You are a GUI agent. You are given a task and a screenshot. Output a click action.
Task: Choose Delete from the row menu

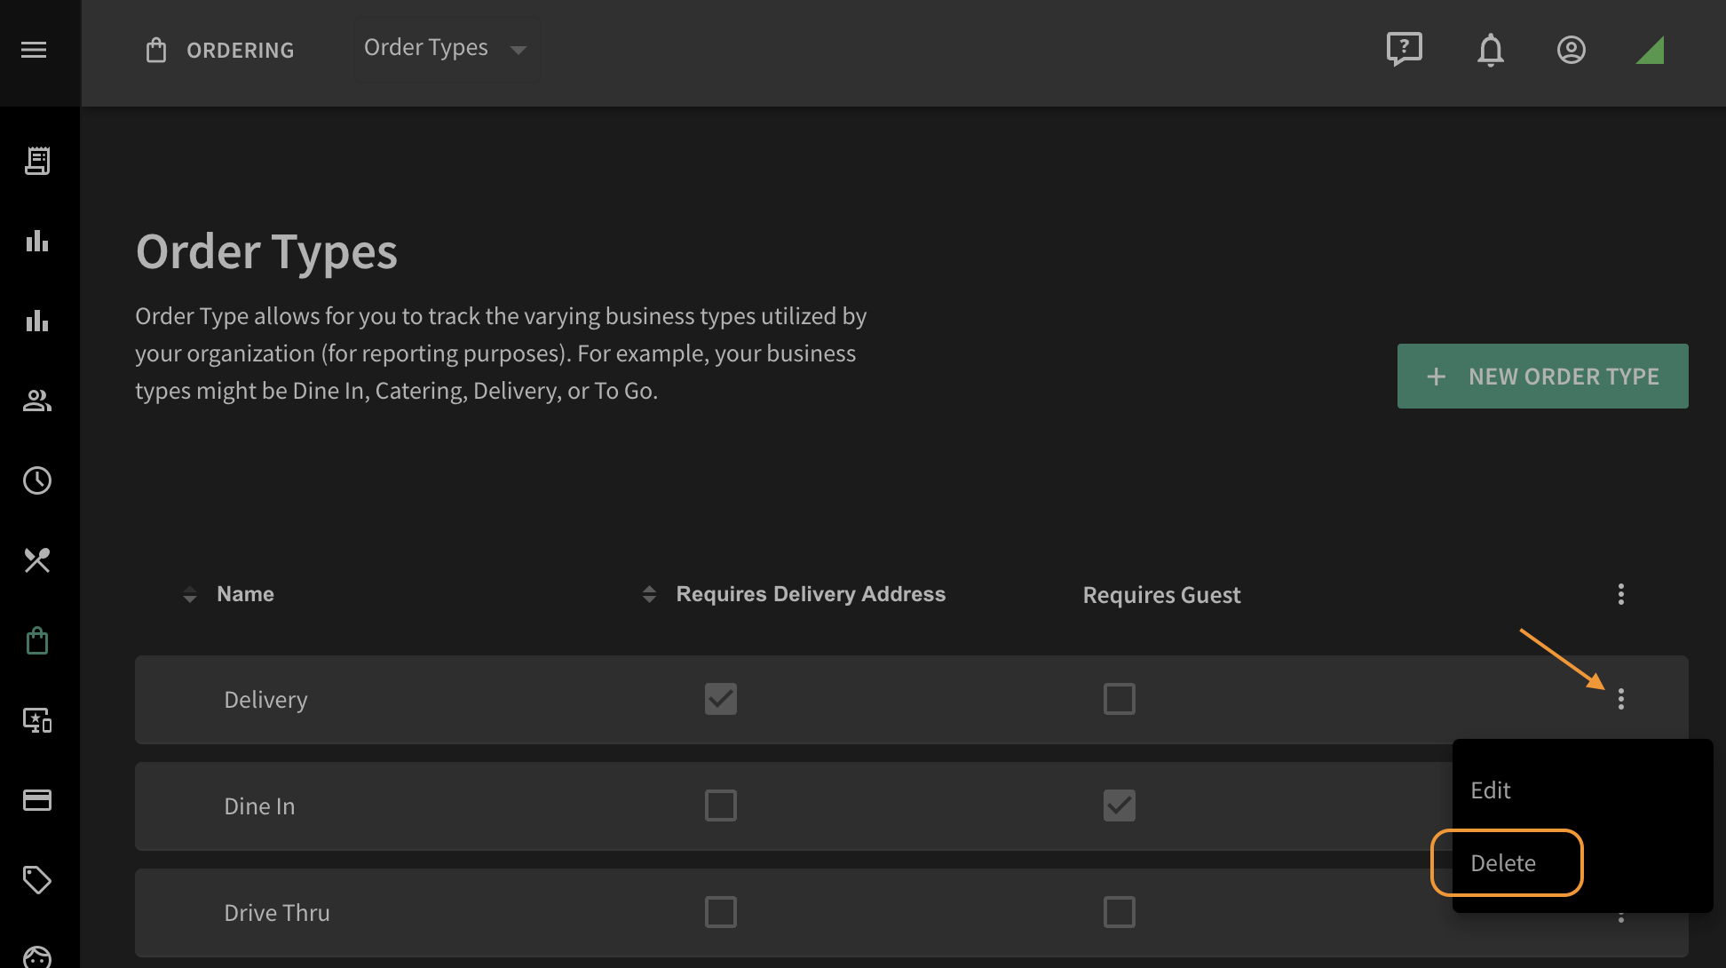tap(1503, 863)
